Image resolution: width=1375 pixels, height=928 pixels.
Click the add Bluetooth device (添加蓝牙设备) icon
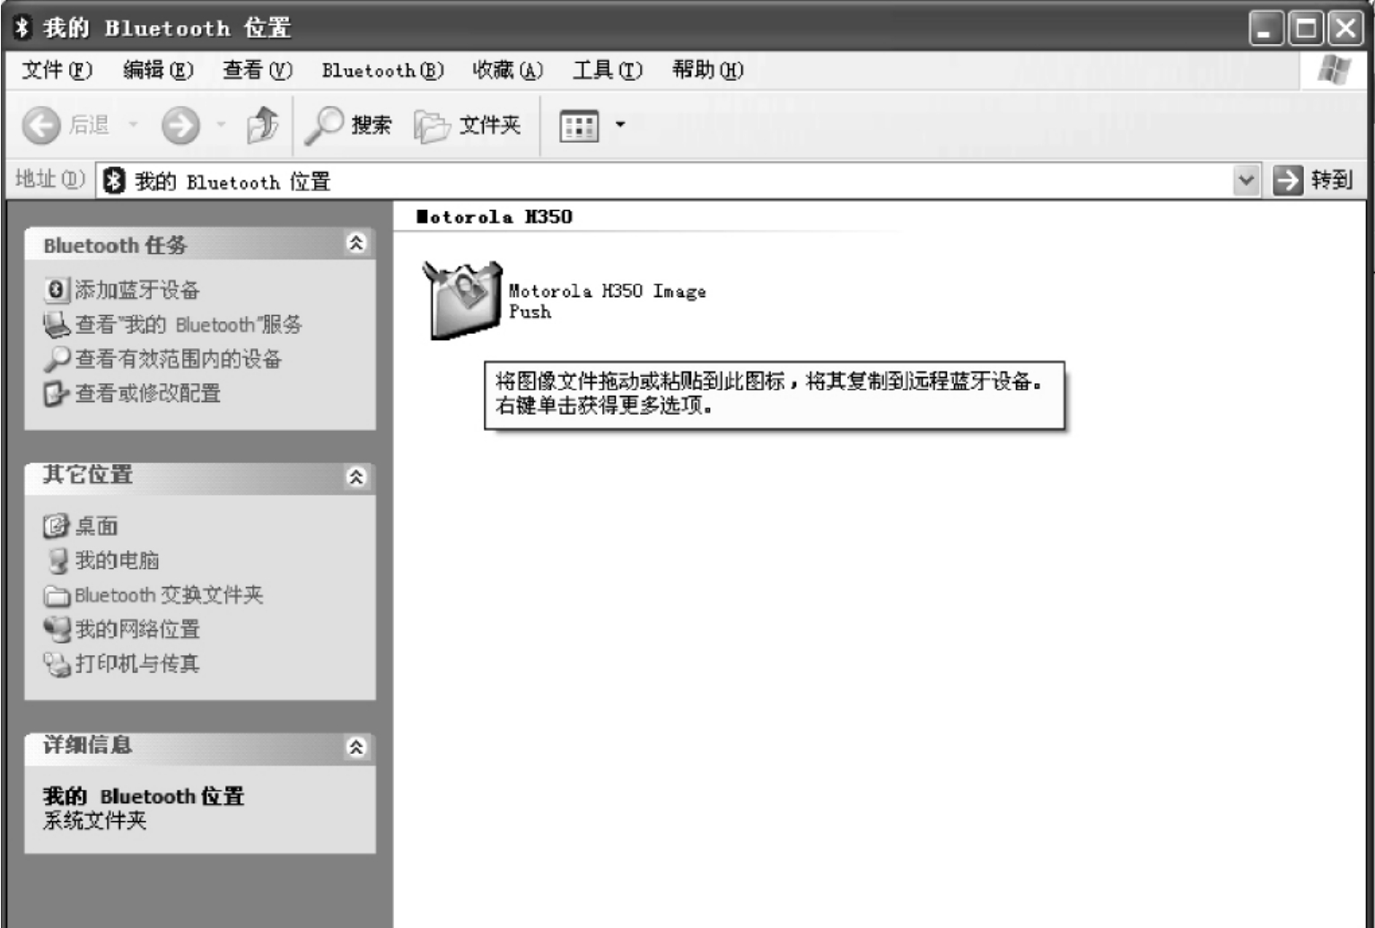pos(56,289)
